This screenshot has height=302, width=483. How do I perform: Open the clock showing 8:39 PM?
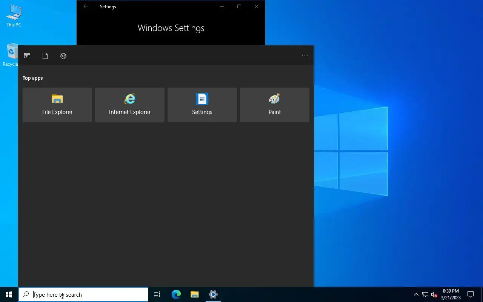click(x=451, y=294)
